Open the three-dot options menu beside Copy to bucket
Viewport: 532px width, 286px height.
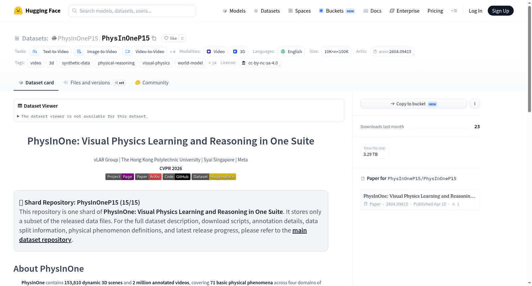click(x=475, y=104)
